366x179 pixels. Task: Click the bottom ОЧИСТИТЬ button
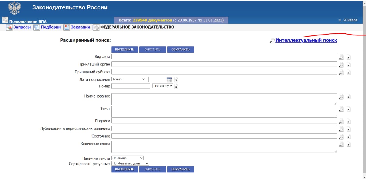pos(152,169)
